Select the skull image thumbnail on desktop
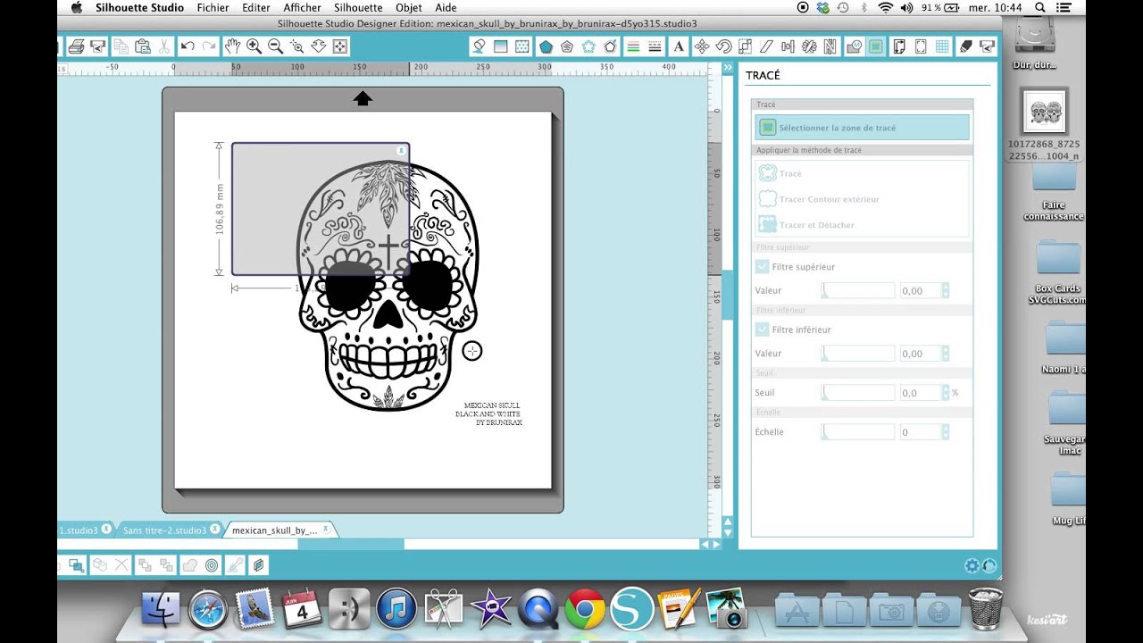Screen dimensions: 1143x643 1046,112
